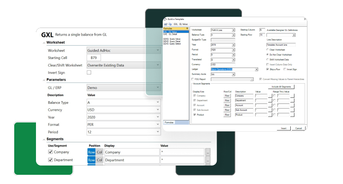
Task: Click the pin icon on the Formulas header
Action: pyautogui.click(x=187, y=28)
